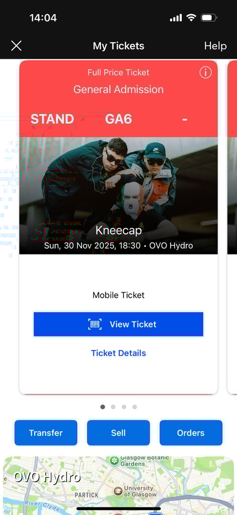Jump to the fourth ticket page dot
This screenshot has width=237, height=515.
(135, 407)
